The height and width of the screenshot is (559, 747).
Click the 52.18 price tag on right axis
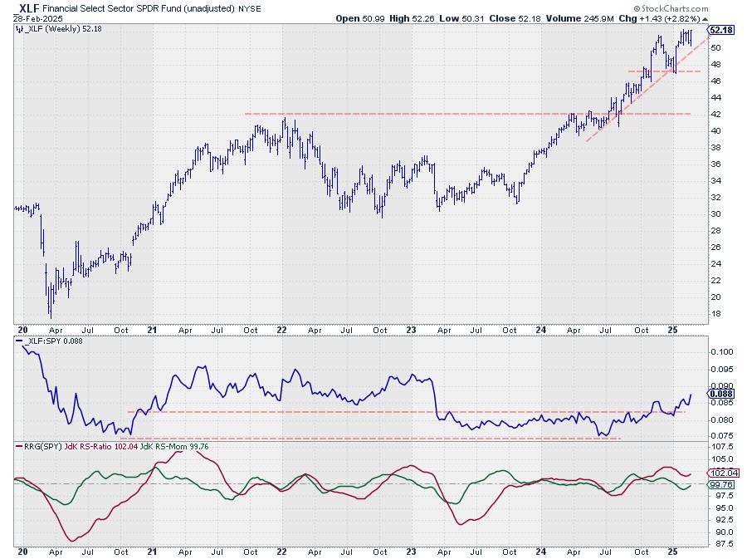point(718,30)
